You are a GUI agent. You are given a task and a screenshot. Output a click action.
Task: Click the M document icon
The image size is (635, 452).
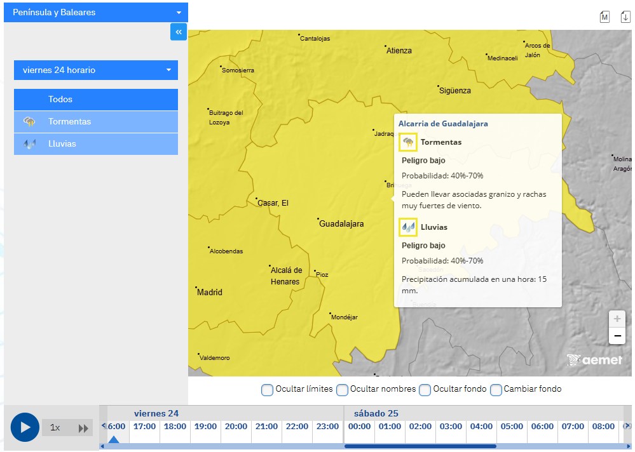tap(604, 17)
